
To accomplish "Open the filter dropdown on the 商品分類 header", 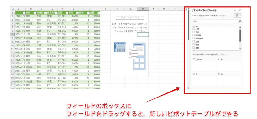I will [x=56, y=13].
